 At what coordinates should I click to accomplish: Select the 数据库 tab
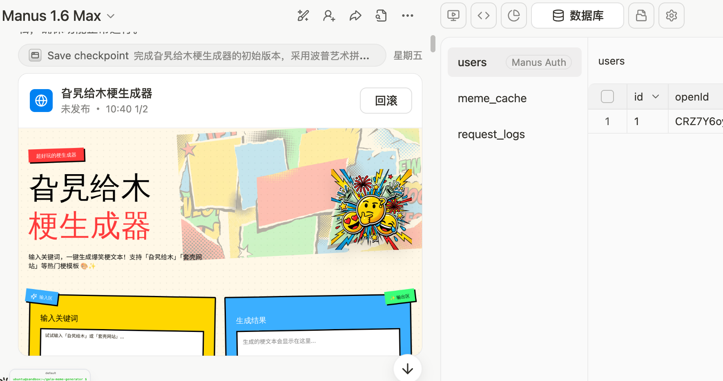(577, 16)
